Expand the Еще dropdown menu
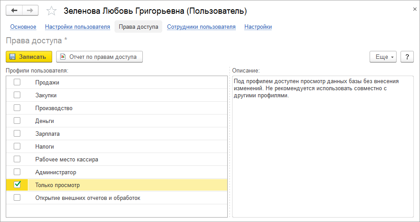Image resolution: width=420 pixels, height=222 pixels. (x=383, y=57)
